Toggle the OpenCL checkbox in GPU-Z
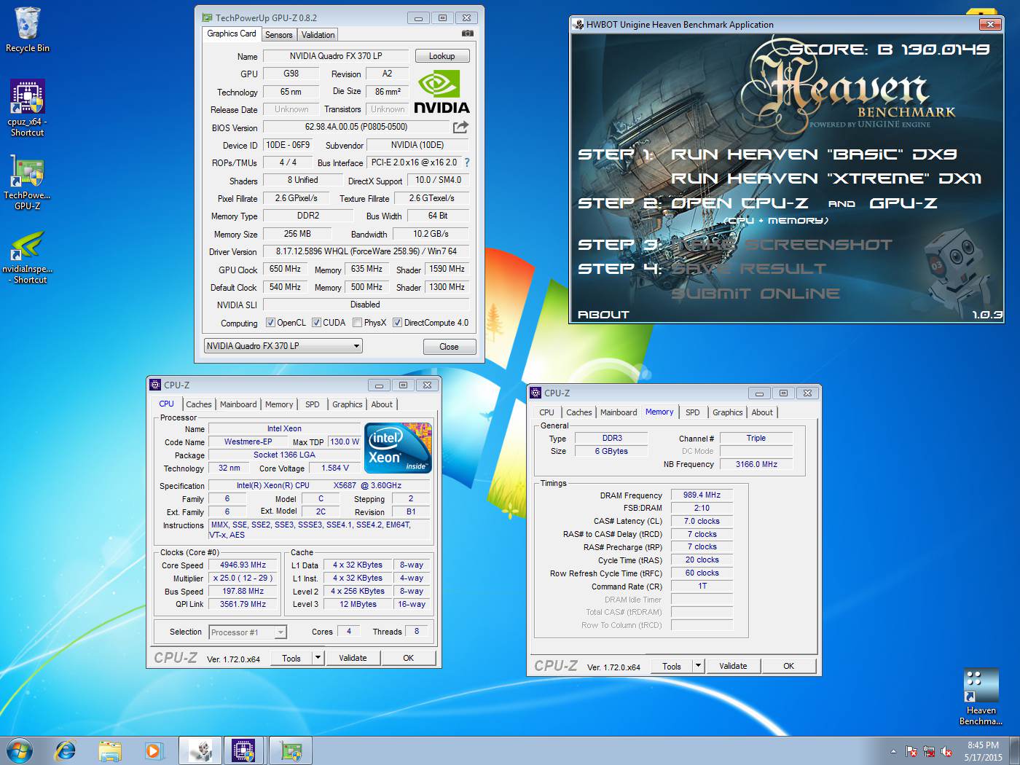The width and height of the screenshot is (1020, 765). pyautogui.click(x=270, y=323)
